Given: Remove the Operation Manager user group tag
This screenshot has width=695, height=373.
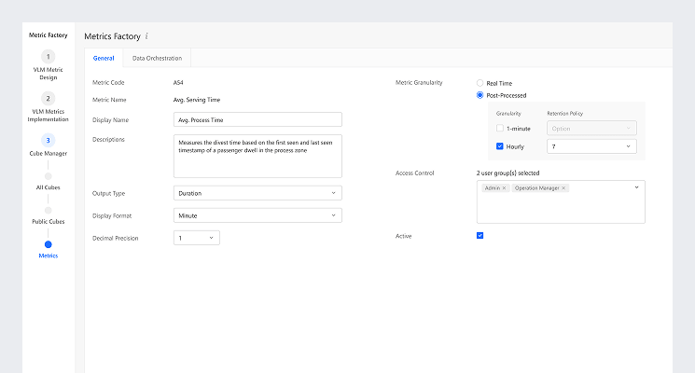Looking at the screenshot, I should pyautogui.click(x=563, y=188).
